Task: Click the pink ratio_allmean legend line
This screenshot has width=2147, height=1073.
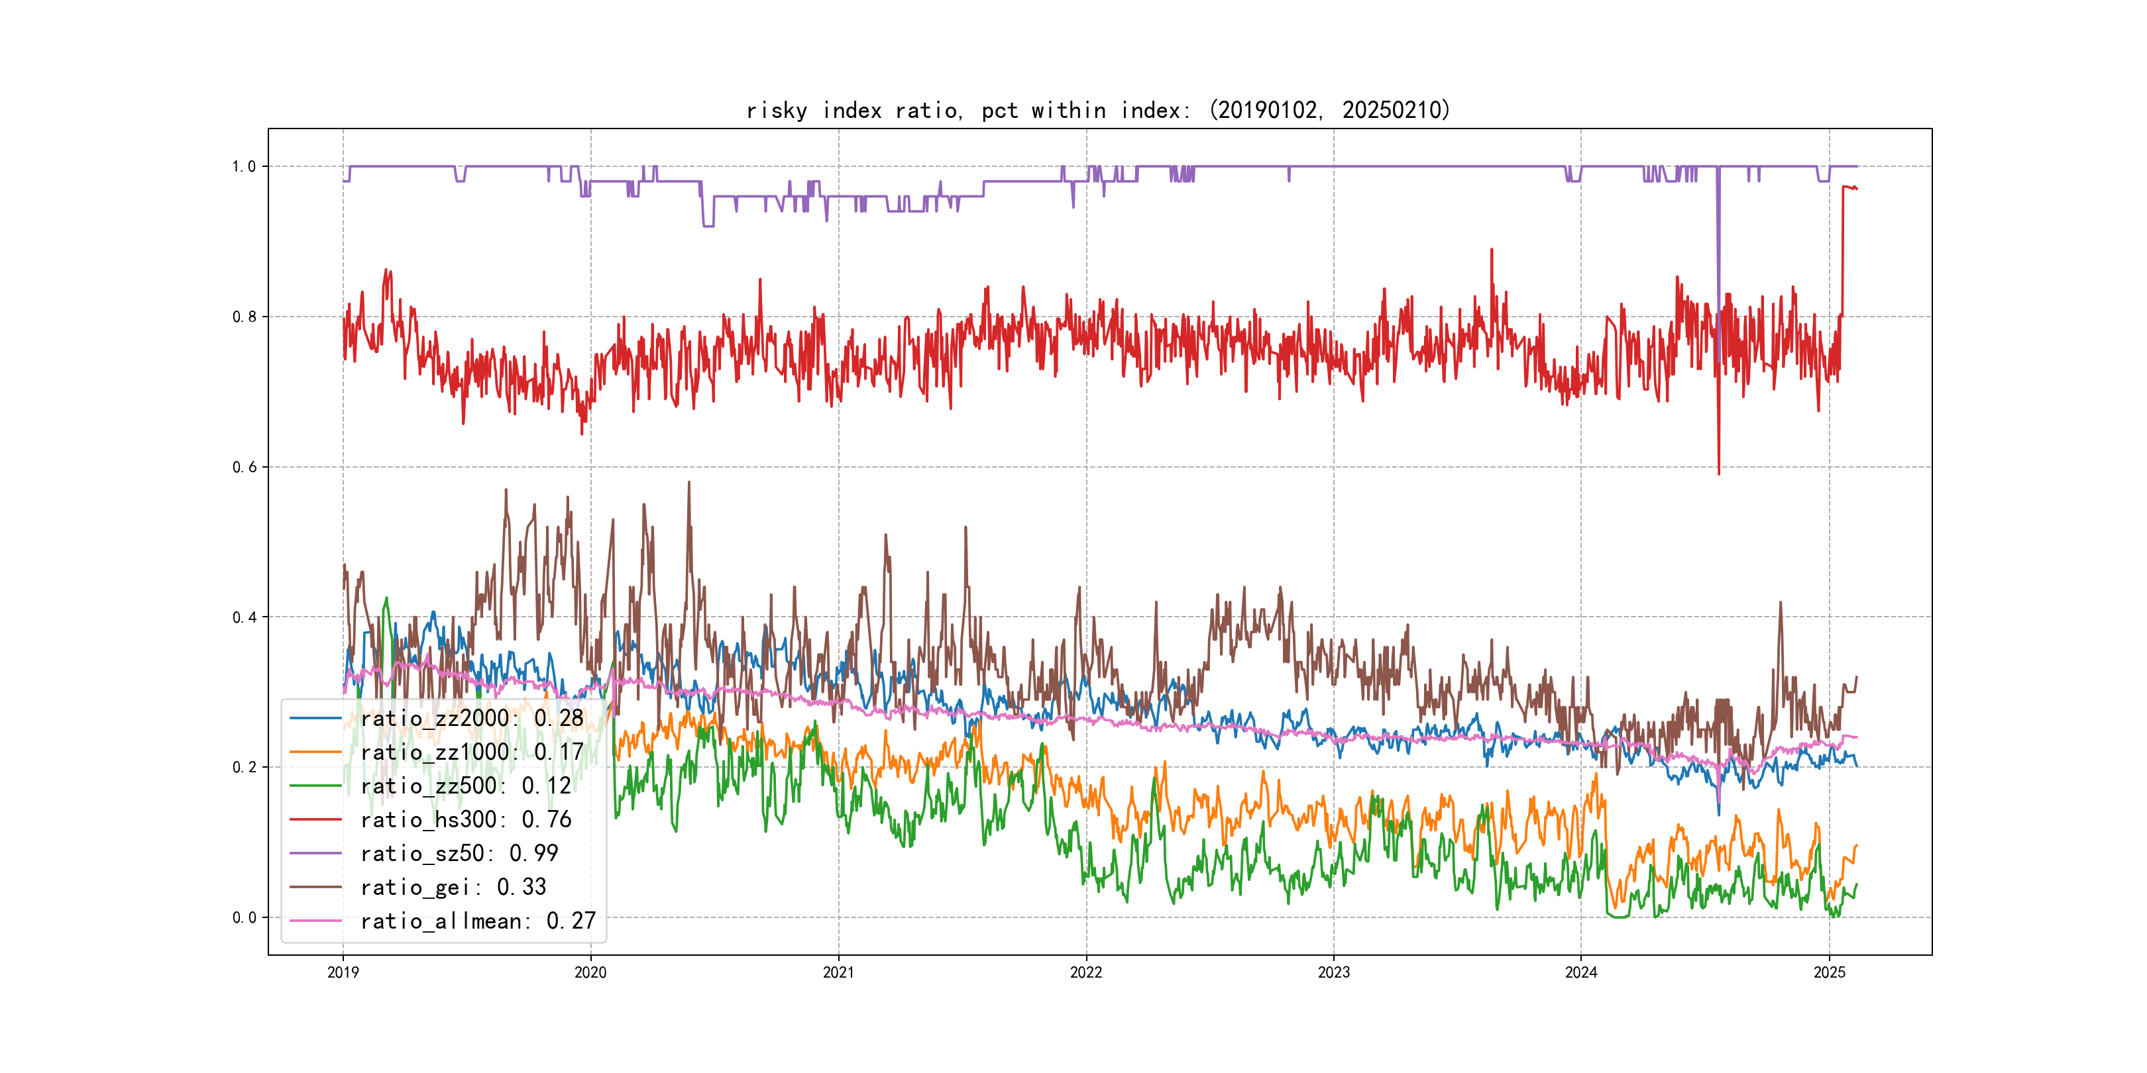Action: tap(315, 921)
